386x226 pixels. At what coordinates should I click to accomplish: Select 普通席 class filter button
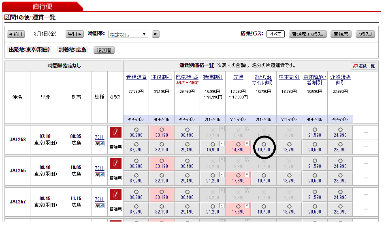click(341, 34)
